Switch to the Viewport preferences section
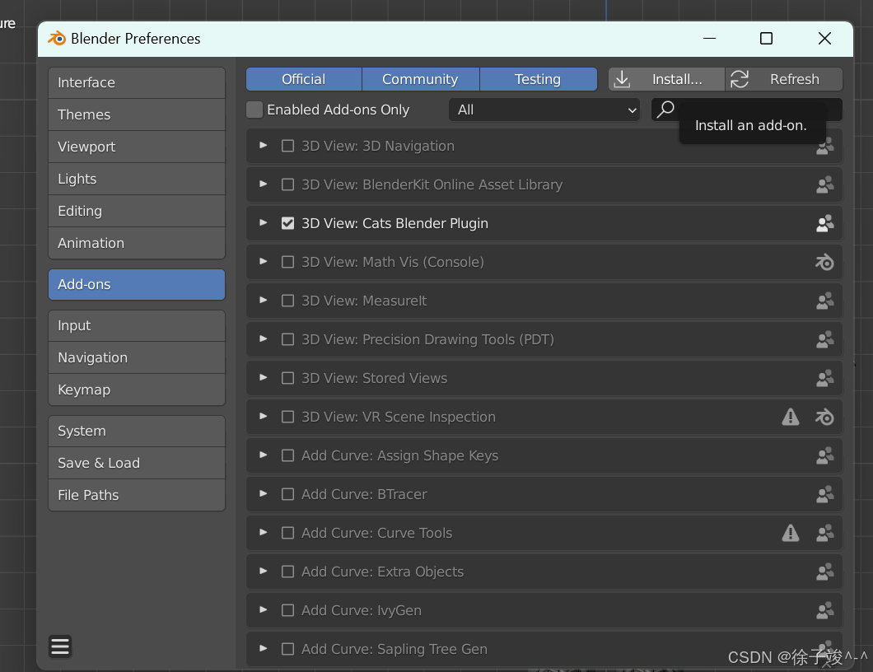 [137, 147]
